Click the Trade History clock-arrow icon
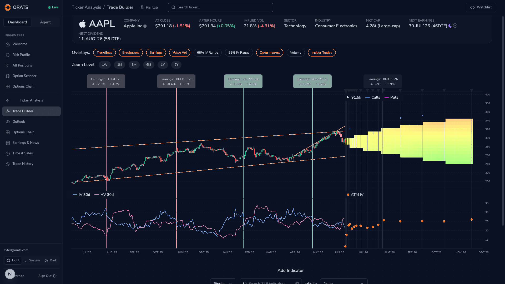Image resolution: width=505 pixels, height=284 pixels. (x=8, y=164)
